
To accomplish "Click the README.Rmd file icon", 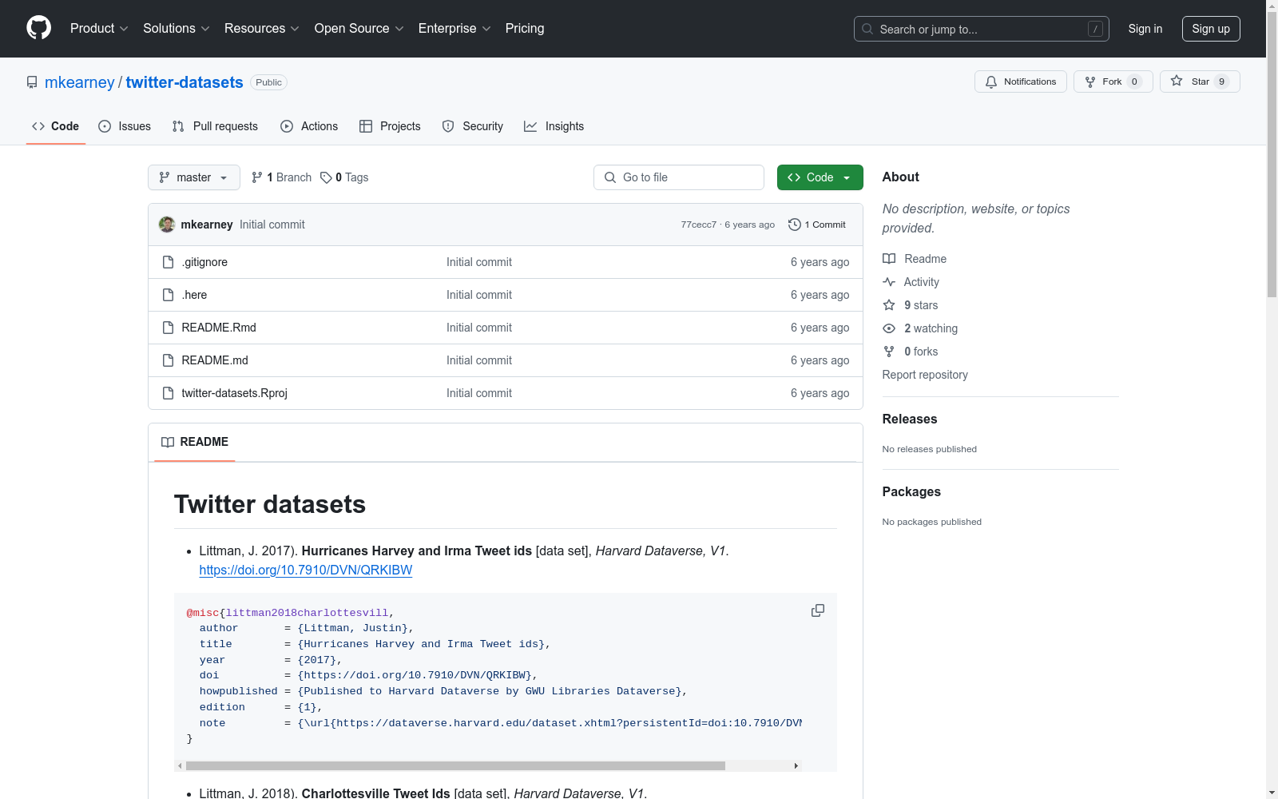I will pos(168,328).
